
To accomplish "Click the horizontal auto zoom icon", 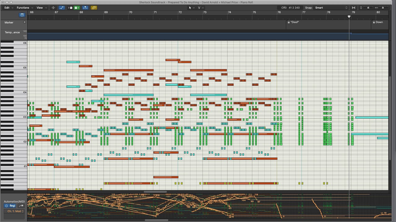I will pyautogui.click(x=354, y=8).
